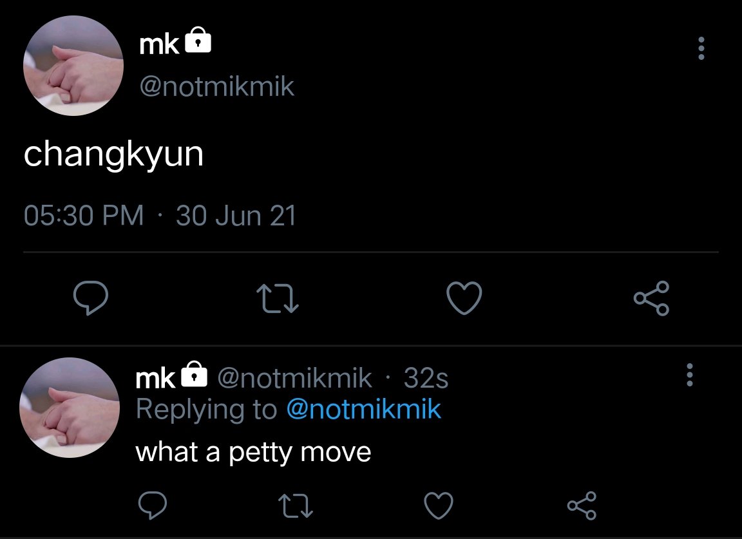Like the "changkyun" tweet
The width and height of the screenshot is (742, 539).
pos(464,298)
